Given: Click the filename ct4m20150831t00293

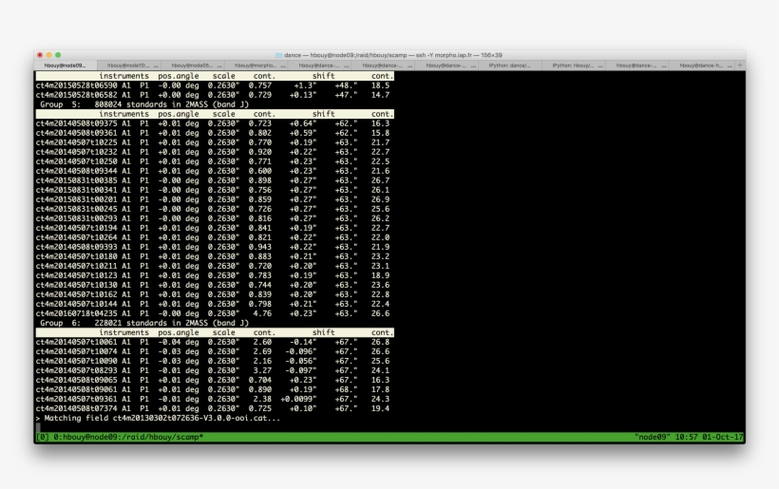Looking at the screenshot, I should click(x=77, y=218).
